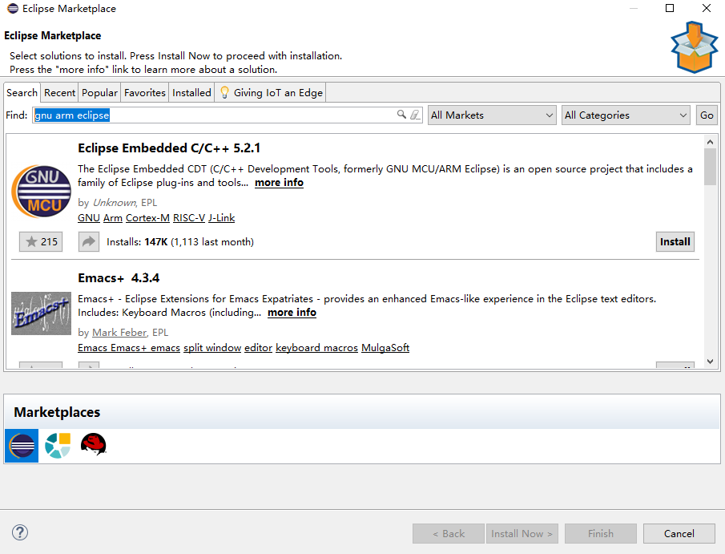Click the results list scroll up arrow
This screenshot has height=554, width=725.
pyautogui.click(x=711, y=142)
